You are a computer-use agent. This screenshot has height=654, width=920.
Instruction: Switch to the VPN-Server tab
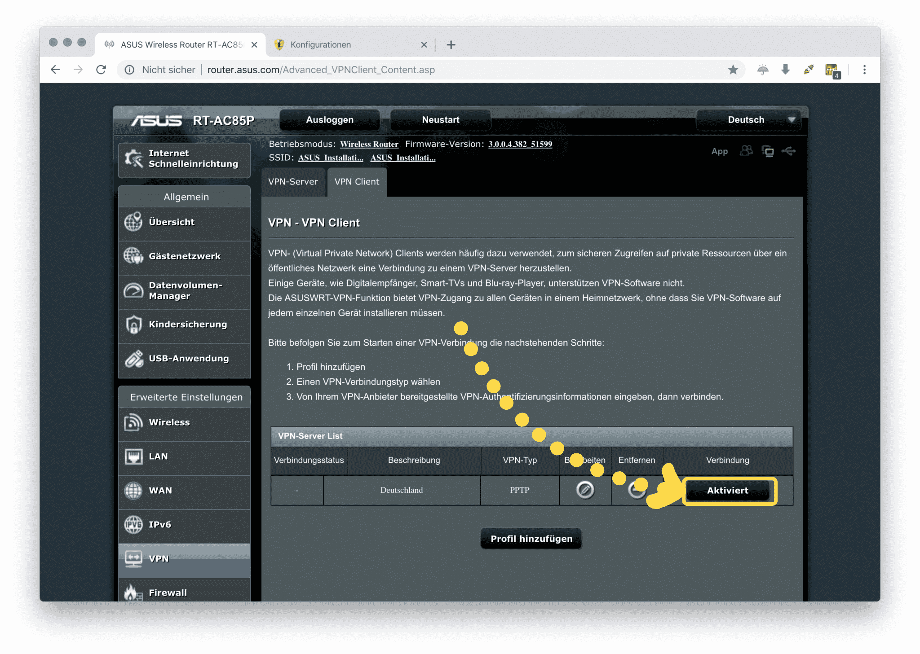[293, 182]
